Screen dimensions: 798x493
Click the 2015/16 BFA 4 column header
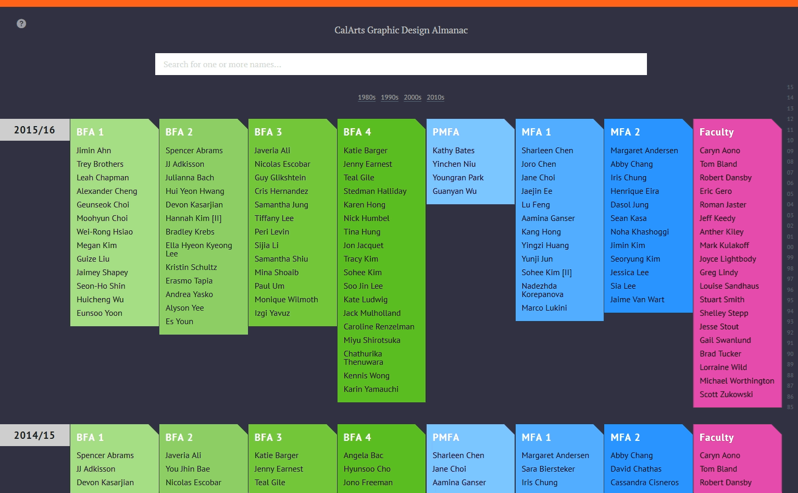point(357,132)
